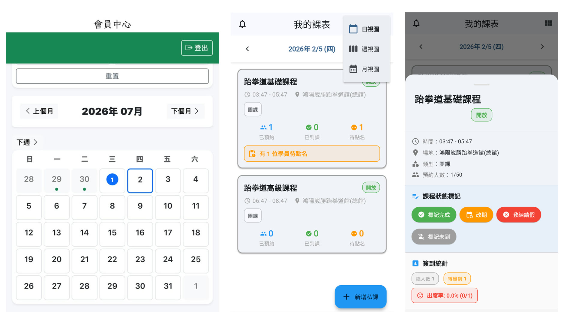
Task: Go to next month with 下個月
Action: click(185, 111)
